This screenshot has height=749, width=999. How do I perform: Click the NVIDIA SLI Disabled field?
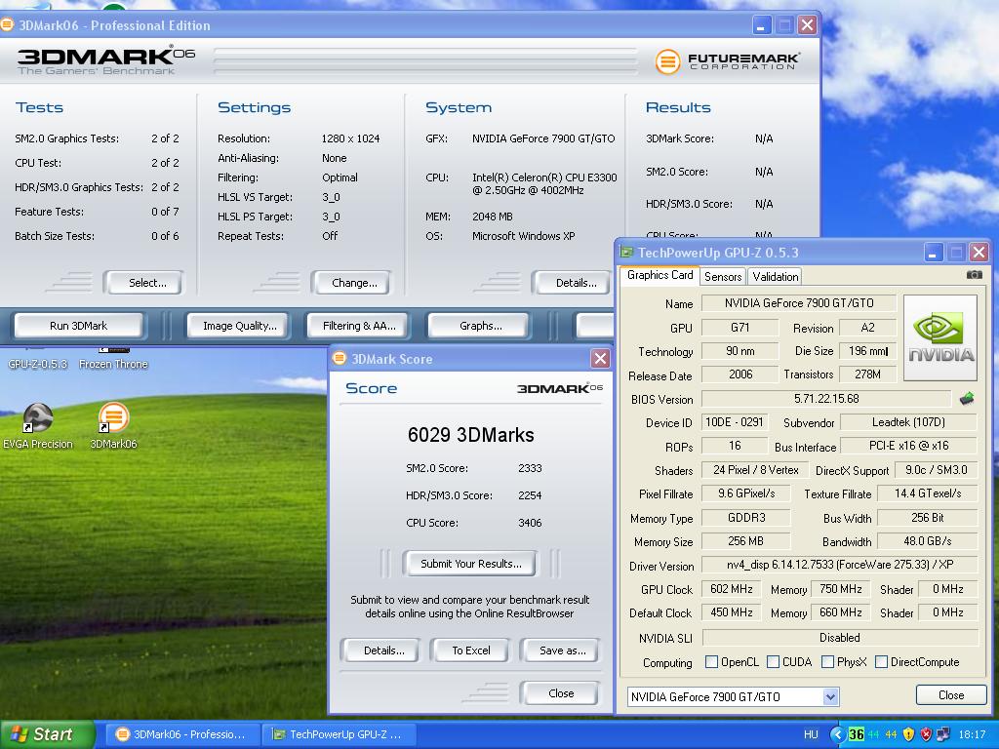coord(840,638)
